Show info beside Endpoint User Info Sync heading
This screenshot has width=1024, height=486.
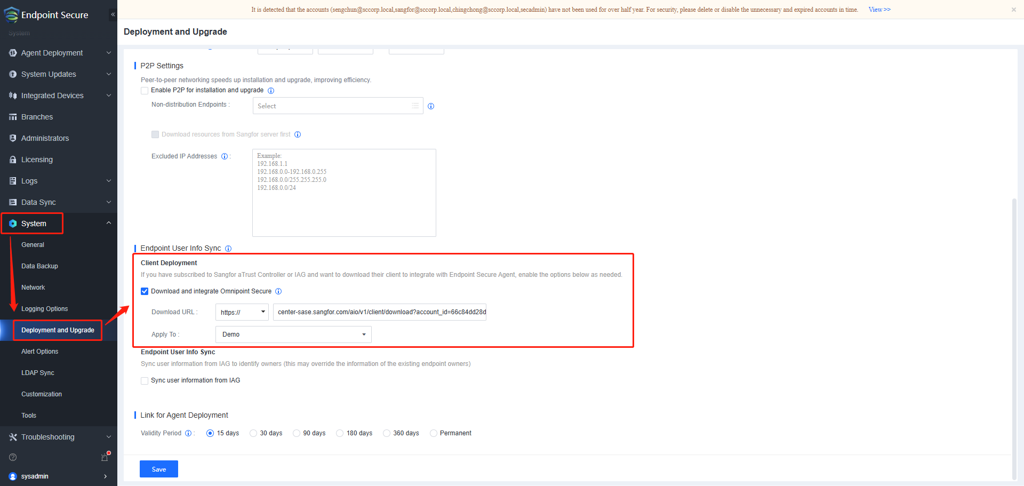[x=228, y=249]
